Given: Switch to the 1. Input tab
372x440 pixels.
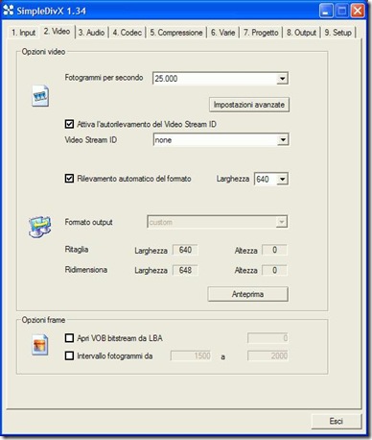Looking at the screenshot, I should click(x=23, y=33).
